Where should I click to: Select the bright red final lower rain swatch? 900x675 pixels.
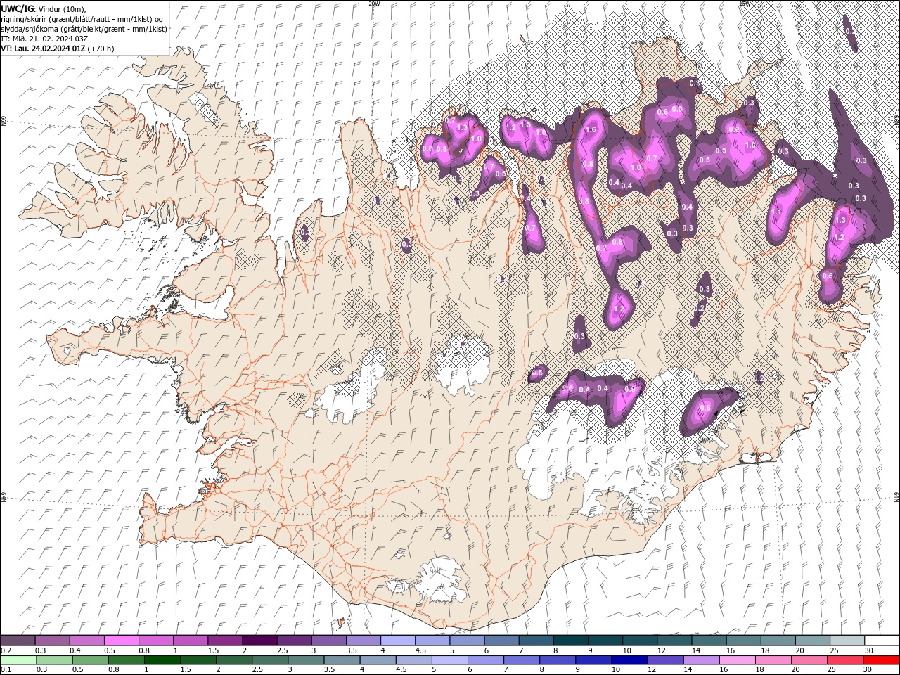882,660
